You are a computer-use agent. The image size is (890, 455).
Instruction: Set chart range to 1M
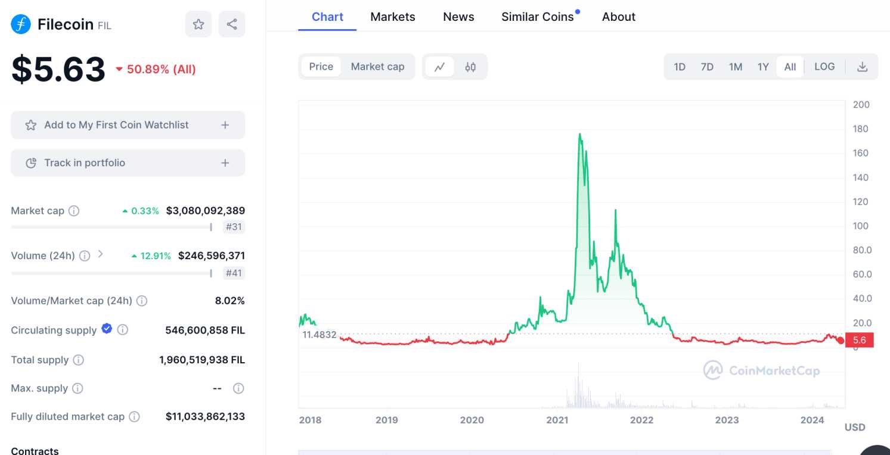click(x=736, y=67)
